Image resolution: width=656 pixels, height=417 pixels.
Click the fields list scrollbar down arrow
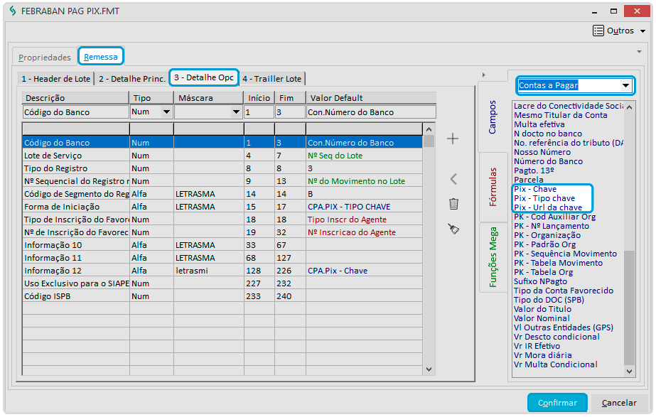629,371
